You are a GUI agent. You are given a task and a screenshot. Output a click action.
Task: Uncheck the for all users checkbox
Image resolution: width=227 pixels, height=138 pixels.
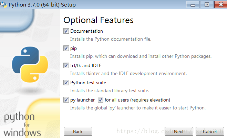(101, 100)
